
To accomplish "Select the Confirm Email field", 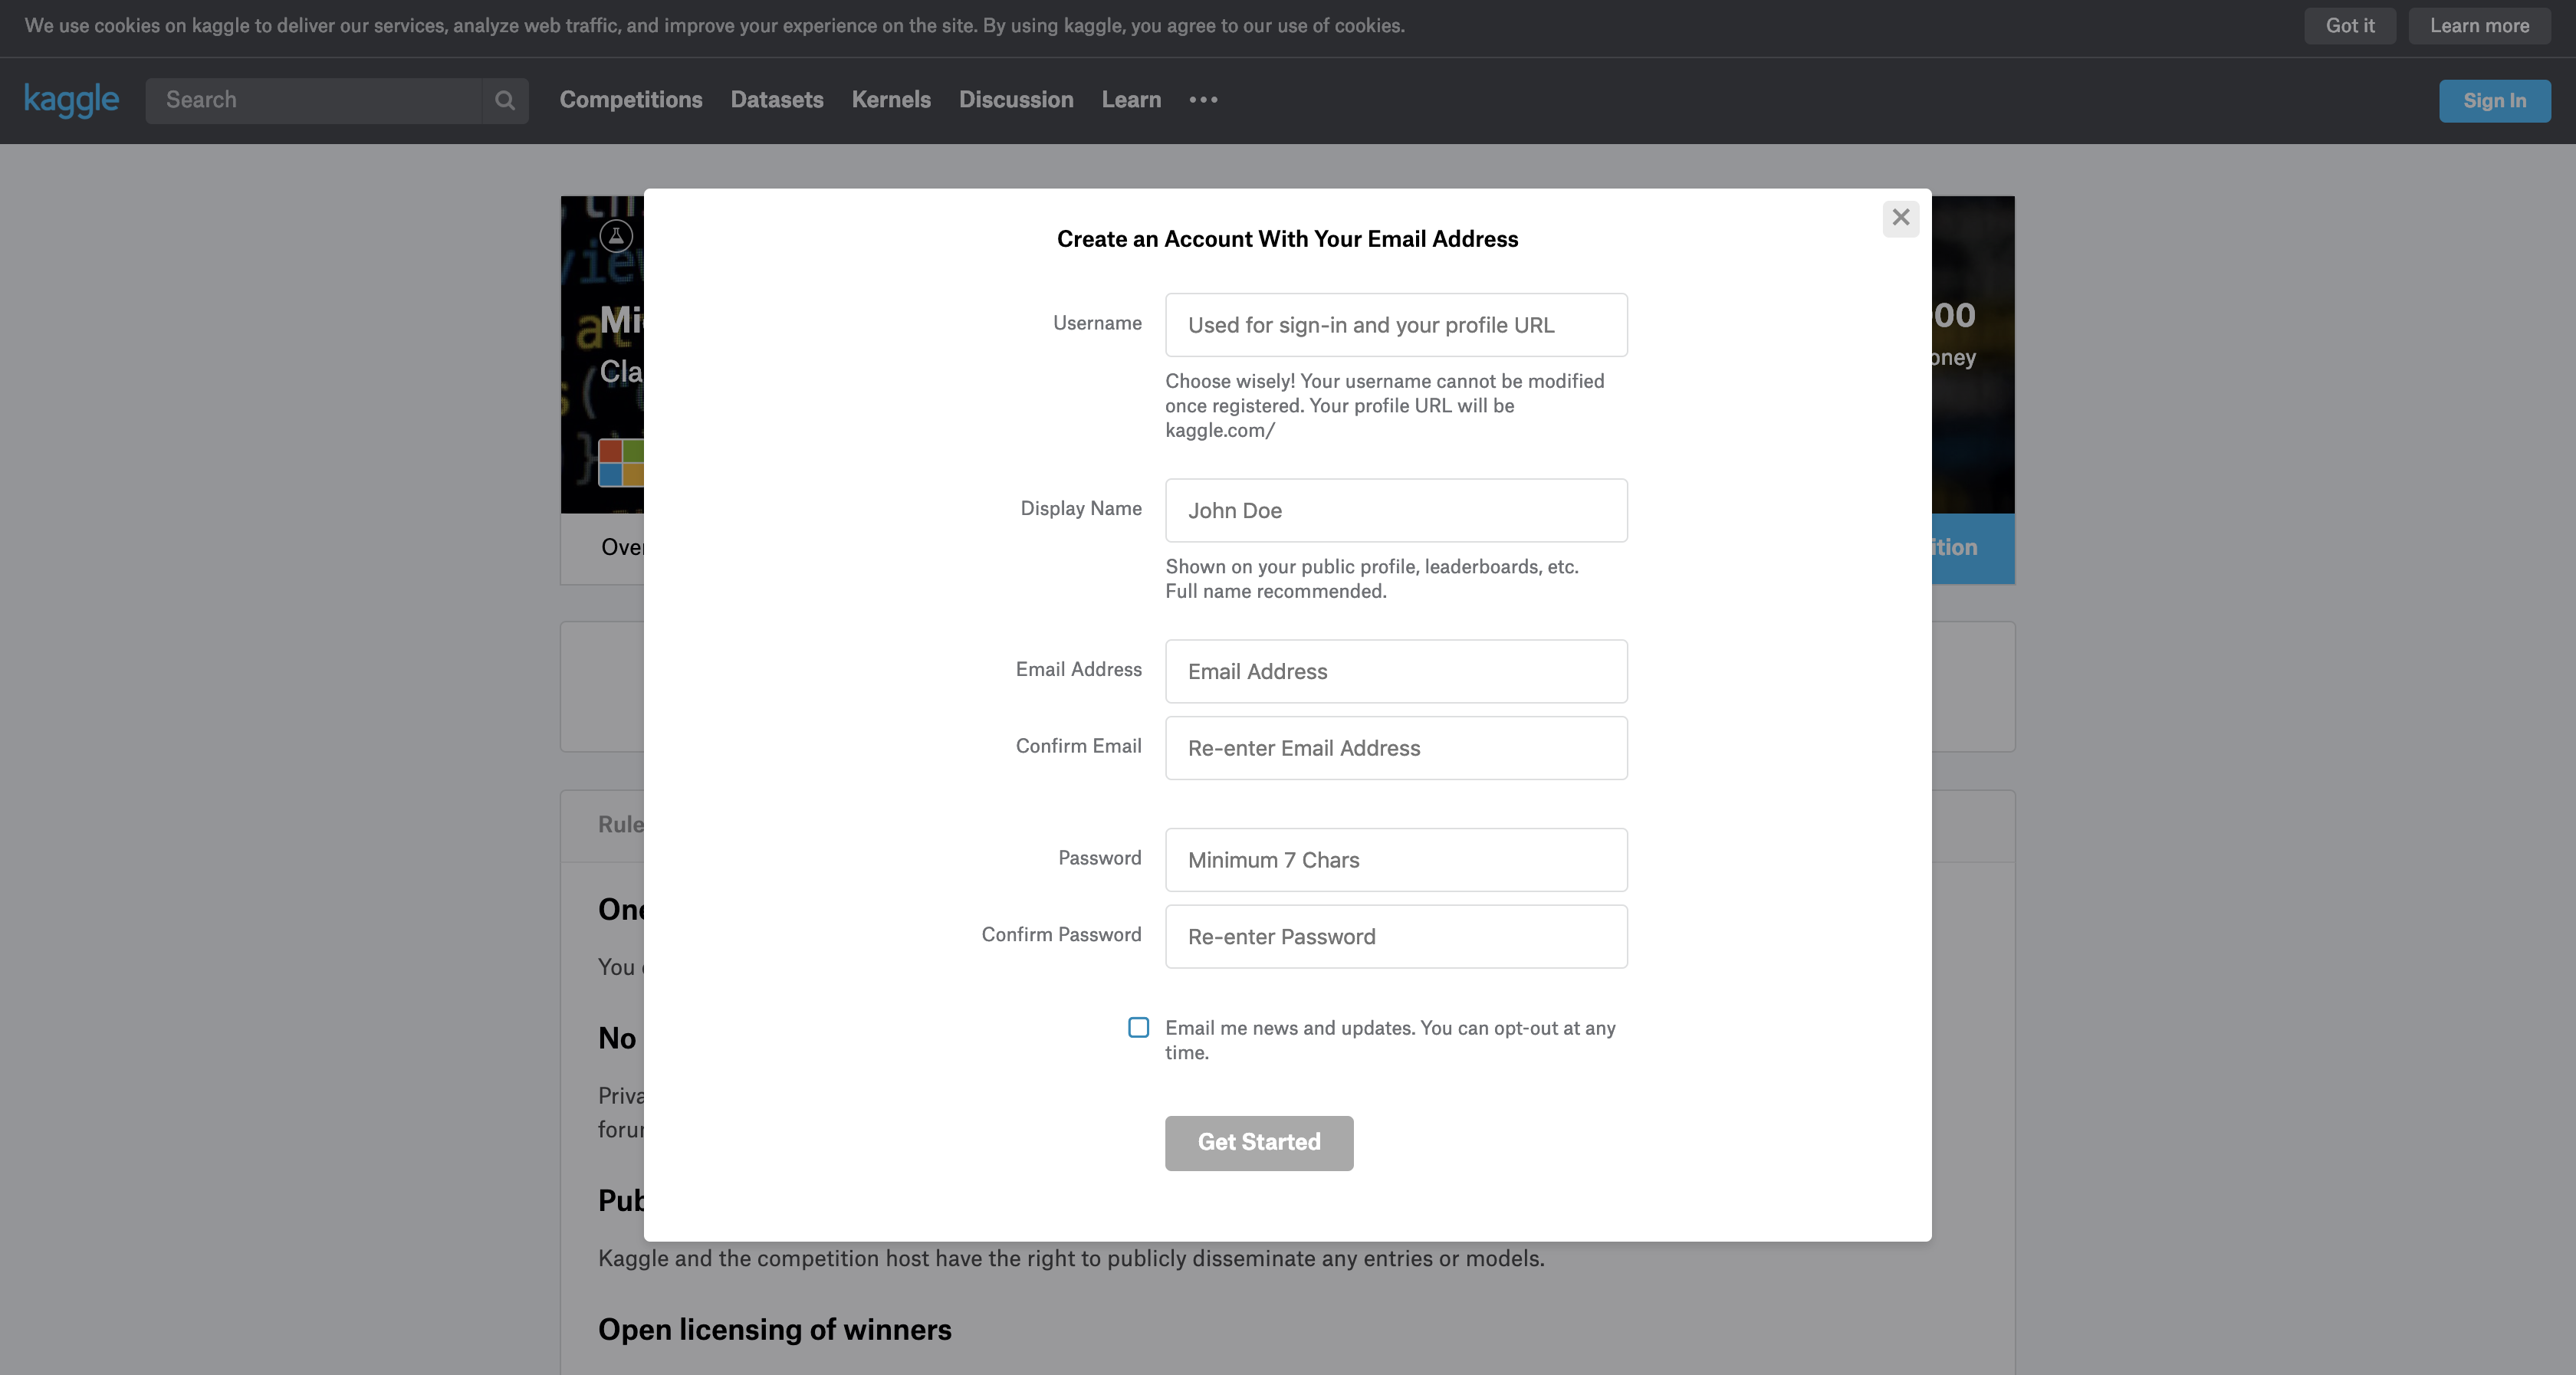I will click(1395, 748).
